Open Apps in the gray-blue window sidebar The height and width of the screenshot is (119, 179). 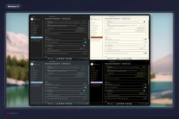[x=34, y=76]
